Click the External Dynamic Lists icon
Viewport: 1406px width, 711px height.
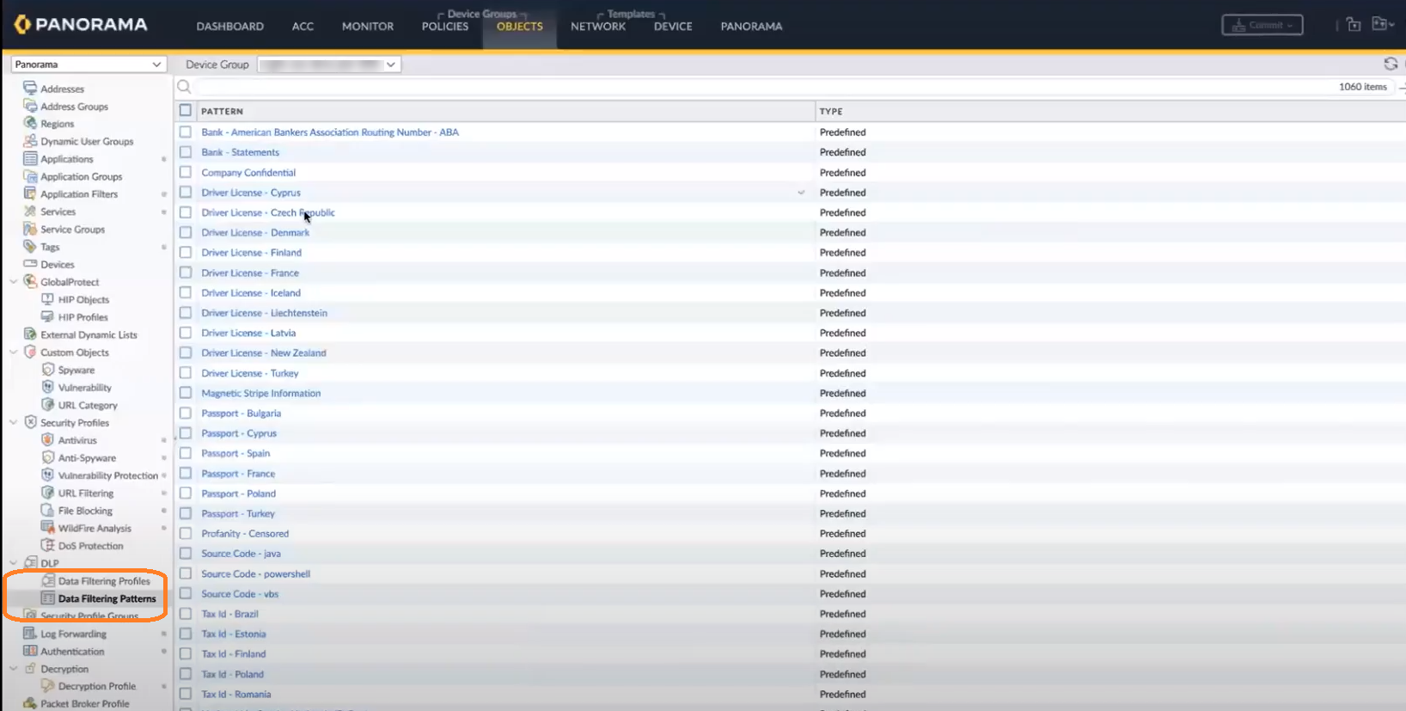pyautogui.click(x=30, y=334)
